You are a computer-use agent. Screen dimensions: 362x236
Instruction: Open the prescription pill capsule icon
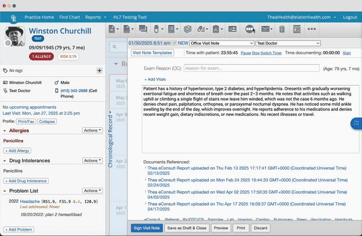pyautogui.click(x=156, y=29)
